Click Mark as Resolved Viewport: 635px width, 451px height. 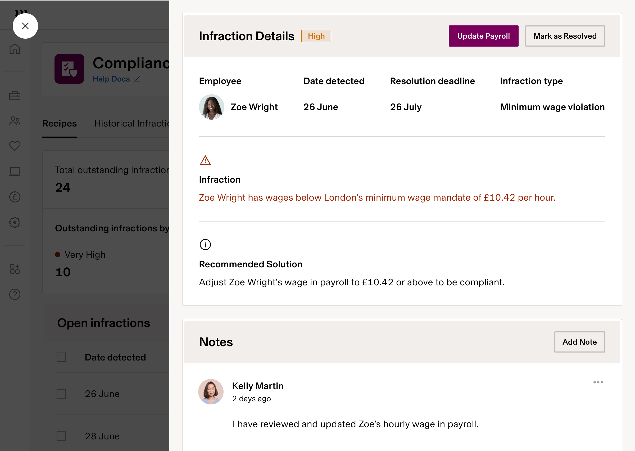(x=565, y=36)
